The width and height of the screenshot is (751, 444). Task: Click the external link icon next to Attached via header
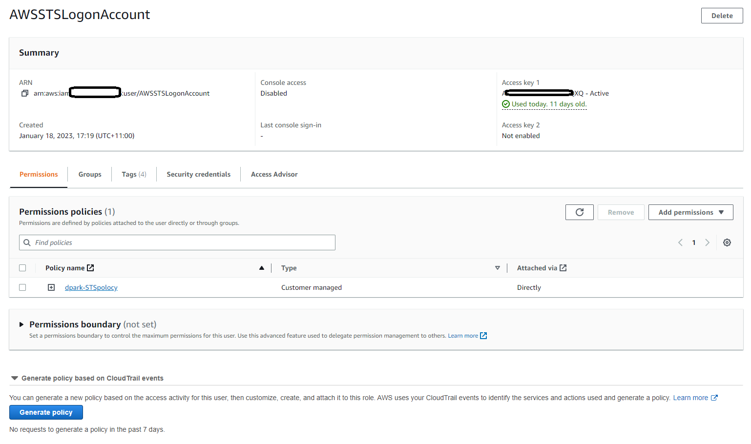[563, 267]
